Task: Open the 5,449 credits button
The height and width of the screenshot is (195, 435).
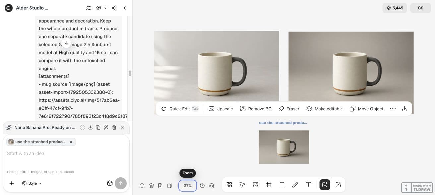Action: [x=395, y=8]
